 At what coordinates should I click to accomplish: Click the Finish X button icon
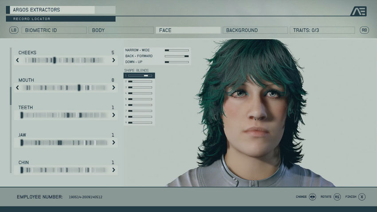click(362, 197)
